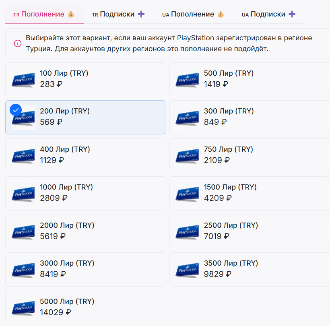
Task: Click the price 8419 ₽
Action: click(x=53, y=274)
